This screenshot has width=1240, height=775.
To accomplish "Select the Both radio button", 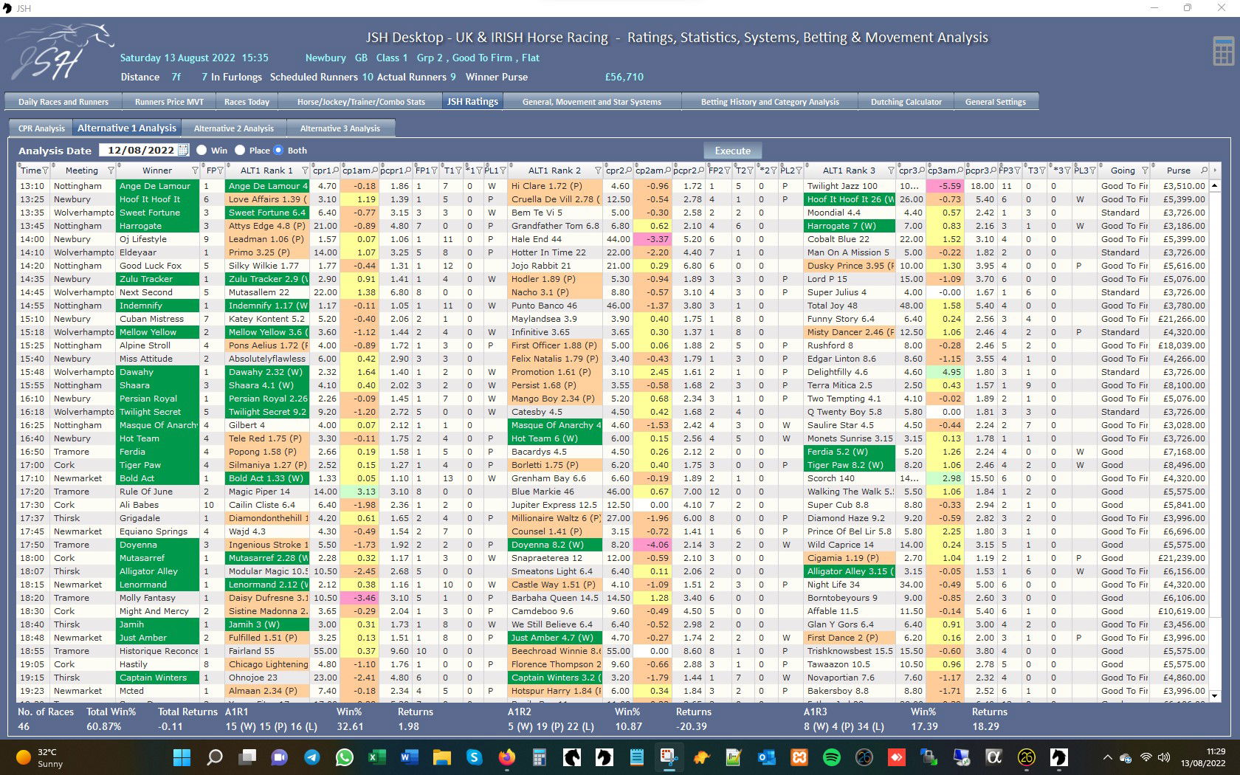I will (x=278, y=150).
